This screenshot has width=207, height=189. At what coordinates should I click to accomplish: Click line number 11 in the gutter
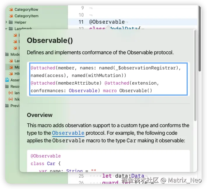tap(81, 22)
